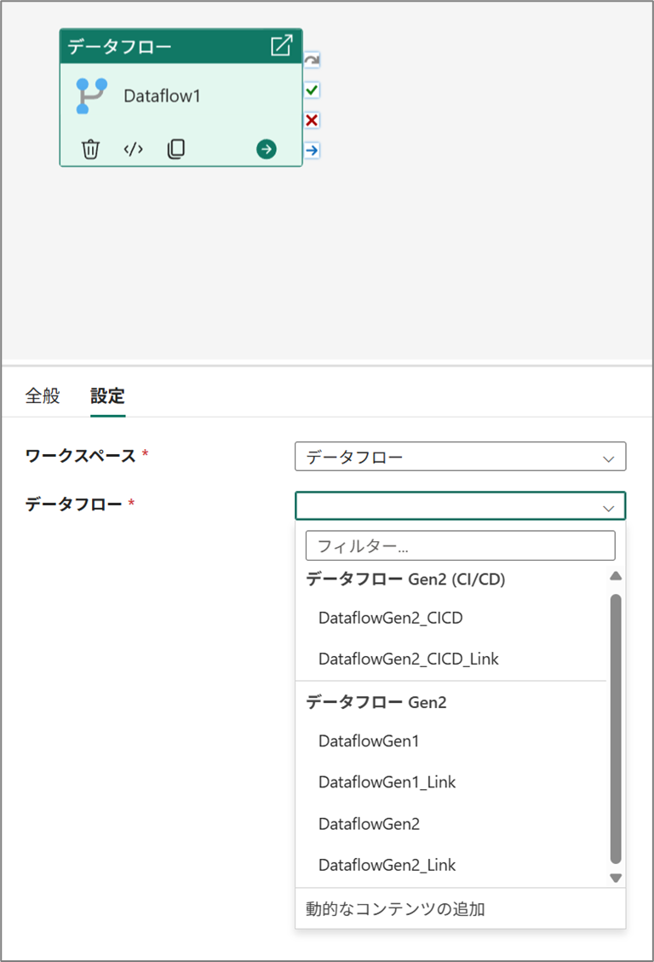Open the dataflow in a new window icon
This screenshot has height=962, width=654.
281,45
